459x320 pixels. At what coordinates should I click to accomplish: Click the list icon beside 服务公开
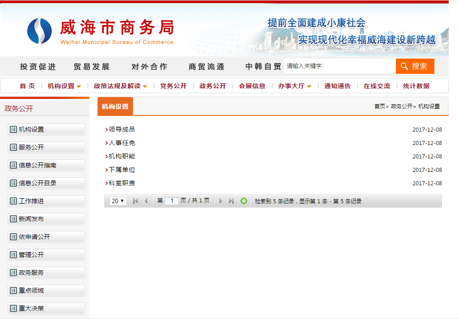coord(13,147)
